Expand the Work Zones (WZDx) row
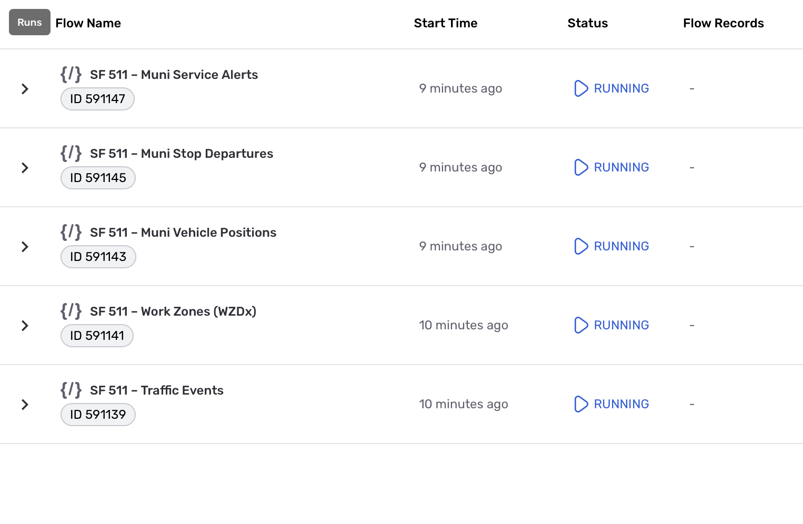803x524 pixels. coord(25,326)
